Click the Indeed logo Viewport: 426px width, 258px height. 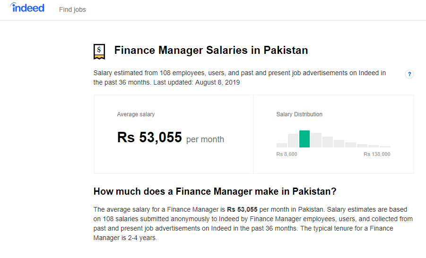pyautogui.click(x=27, y=8)
